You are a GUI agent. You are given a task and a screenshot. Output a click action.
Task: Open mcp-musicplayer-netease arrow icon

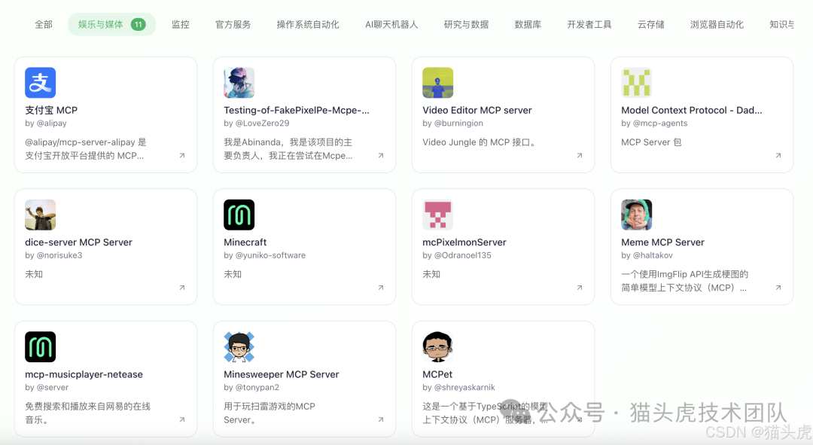point(182,419)
